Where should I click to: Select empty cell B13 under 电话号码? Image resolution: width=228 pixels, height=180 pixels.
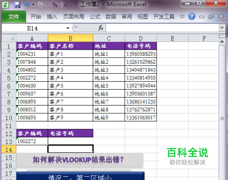coord(70,141)
